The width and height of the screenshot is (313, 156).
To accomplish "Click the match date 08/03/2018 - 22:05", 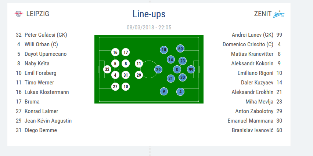I will tap(149, 27).
